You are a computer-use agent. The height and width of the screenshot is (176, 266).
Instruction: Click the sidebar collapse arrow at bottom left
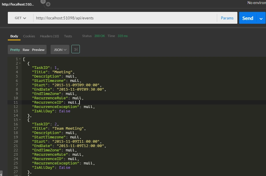point(1,174)
